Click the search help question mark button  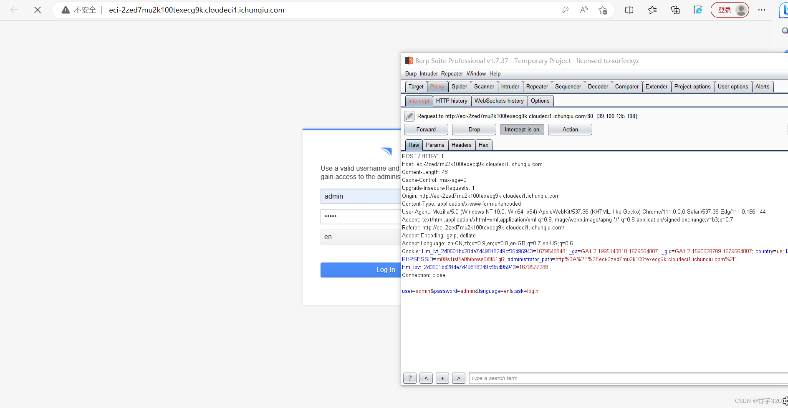click(410, 378)
